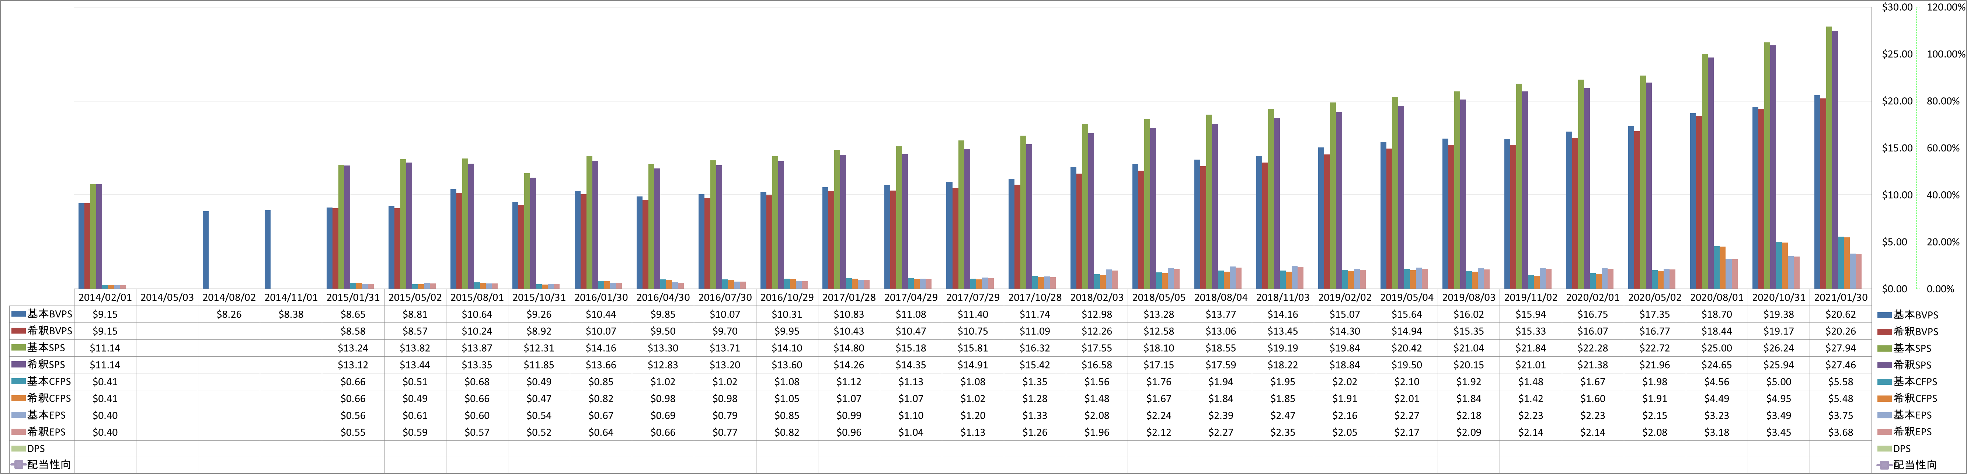The width and height of the screenshot is (1967, 474).
Task: Click the tallest green bar for 2021/01/30
Action: tap(1829, 157)
